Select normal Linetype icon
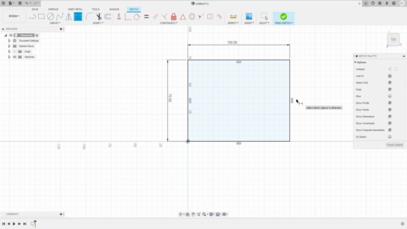407x229 pixels. (x=390, y=69)
